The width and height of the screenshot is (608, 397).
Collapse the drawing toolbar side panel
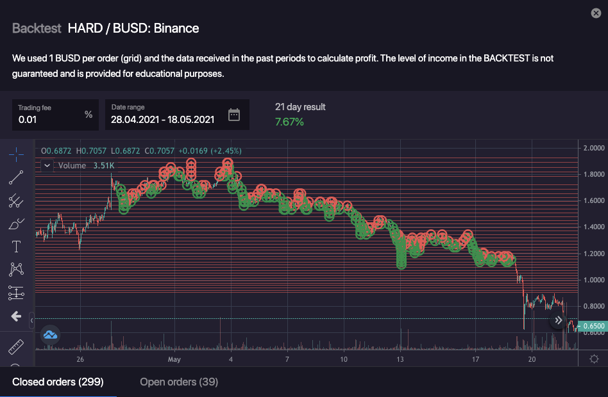[32, 320]
